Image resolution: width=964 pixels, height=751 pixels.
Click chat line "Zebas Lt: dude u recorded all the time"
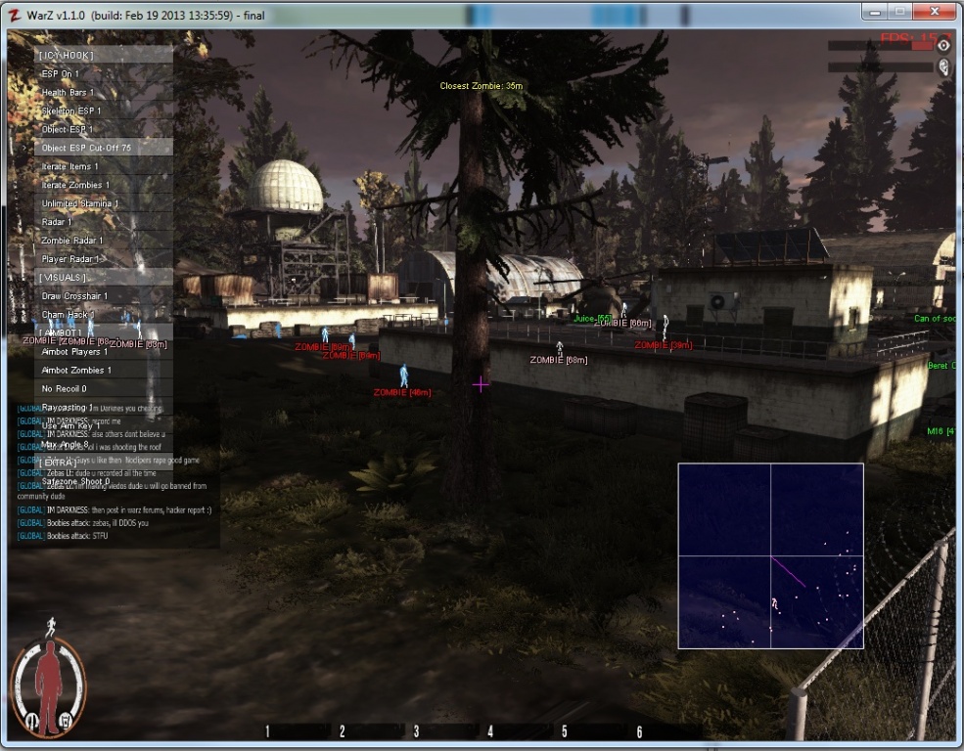click(x=87, y=473)
